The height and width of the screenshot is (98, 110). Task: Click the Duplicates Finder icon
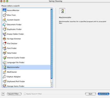(4, 29)
